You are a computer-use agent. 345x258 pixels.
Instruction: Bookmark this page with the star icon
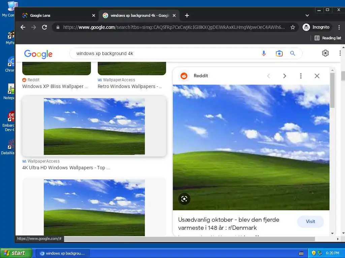[x=293, y=27]
